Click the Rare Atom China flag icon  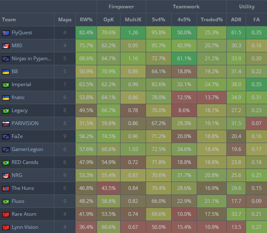[6, 214]
